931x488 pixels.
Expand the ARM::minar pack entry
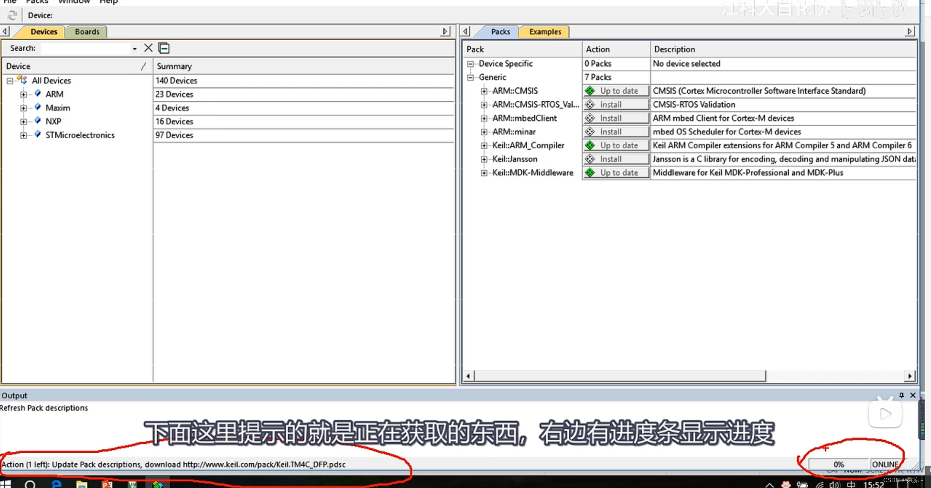point(484,132)
